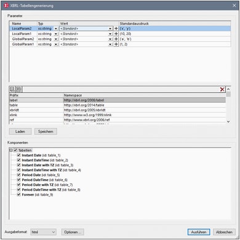Screen dimensions: 240x240
Task: Click the plus icon in GlobalParam1 row
Action: tap(116, 44)
